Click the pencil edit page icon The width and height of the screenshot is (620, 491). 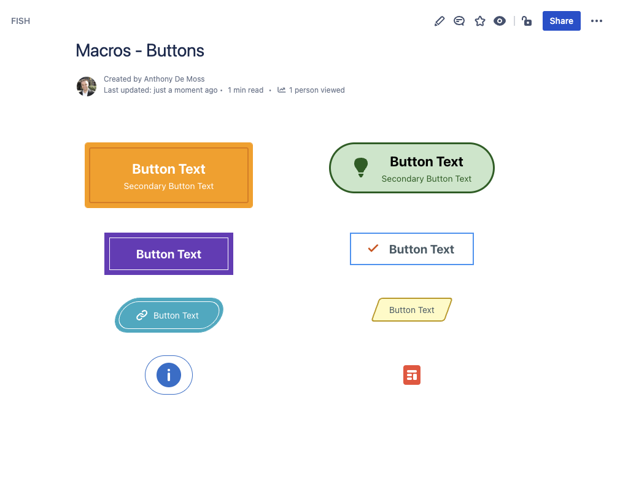440,21
